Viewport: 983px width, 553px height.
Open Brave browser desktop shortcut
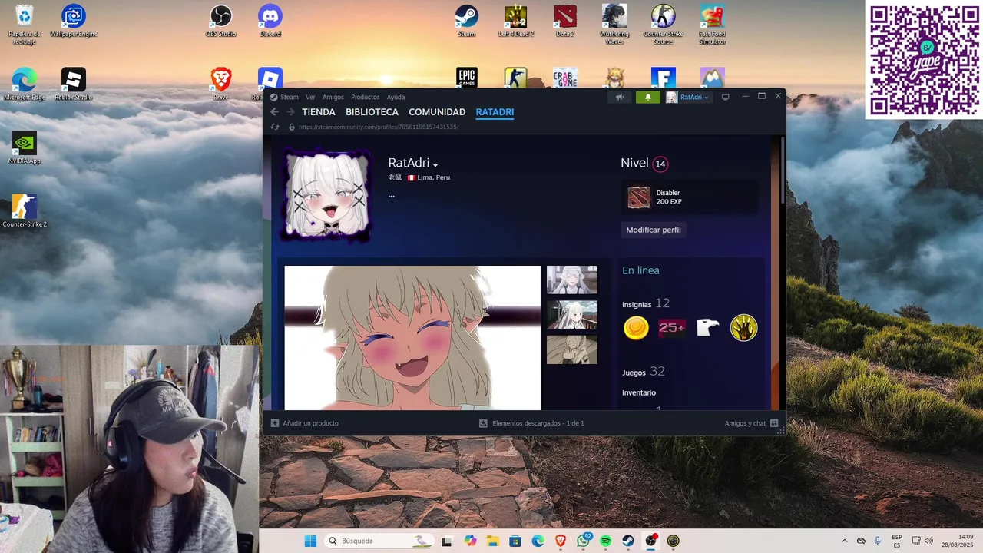coord(221,84)
